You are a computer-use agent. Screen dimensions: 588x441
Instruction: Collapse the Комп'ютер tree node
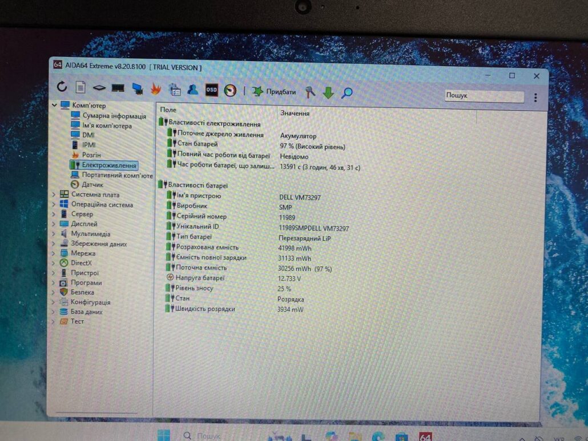click(x=54, y=105)
